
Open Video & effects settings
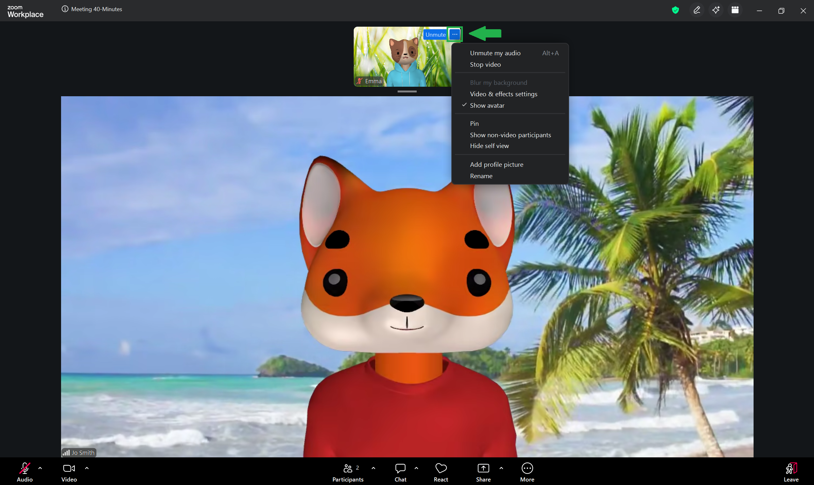510,94
